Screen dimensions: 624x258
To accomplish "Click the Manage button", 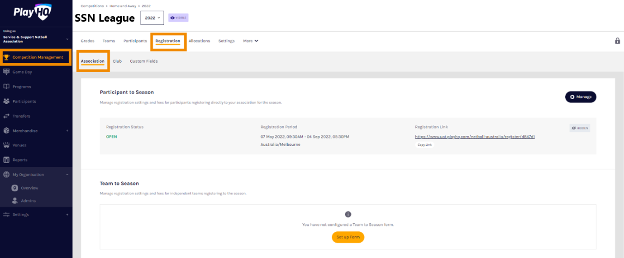I will click(x=581, y=97).
